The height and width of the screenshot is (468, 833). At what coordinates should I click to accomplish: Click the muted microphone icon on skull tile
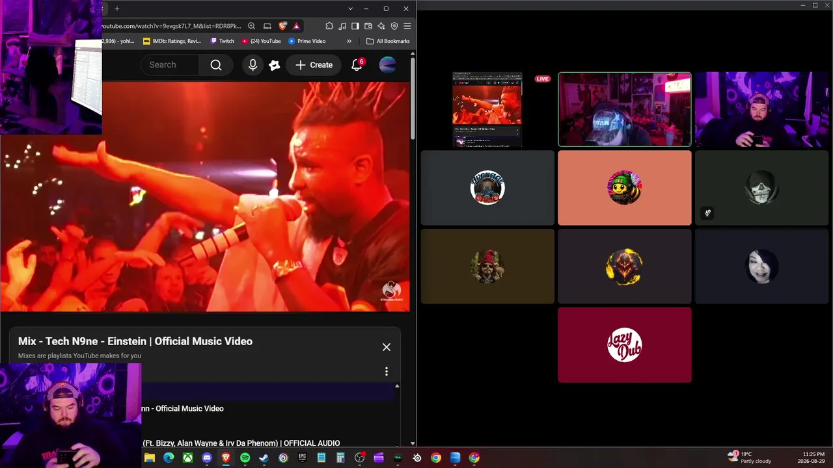tap(707, 213)
